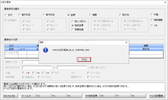Toggle the 借方科目 checkbox
Screen dimensions: 168x100
(19, 15)
